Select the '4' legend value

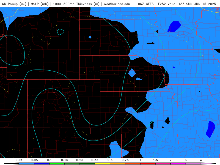(x=201, y=160)
